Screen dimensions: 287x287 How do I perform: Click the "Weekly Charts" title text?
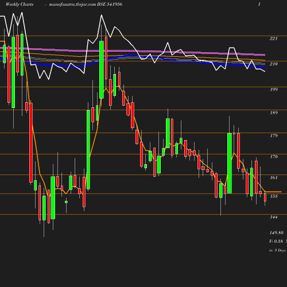(20, 5)
